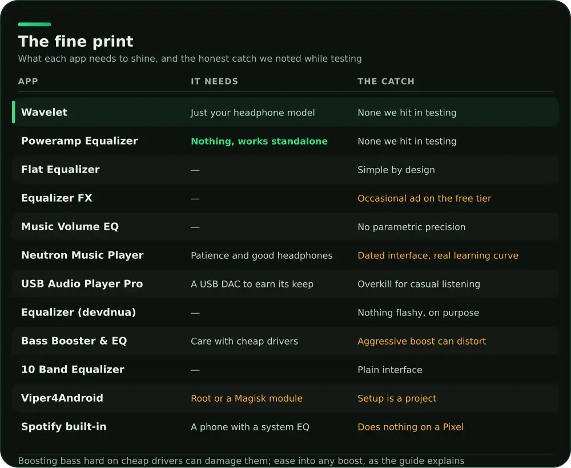Select the APP column header

28,81
